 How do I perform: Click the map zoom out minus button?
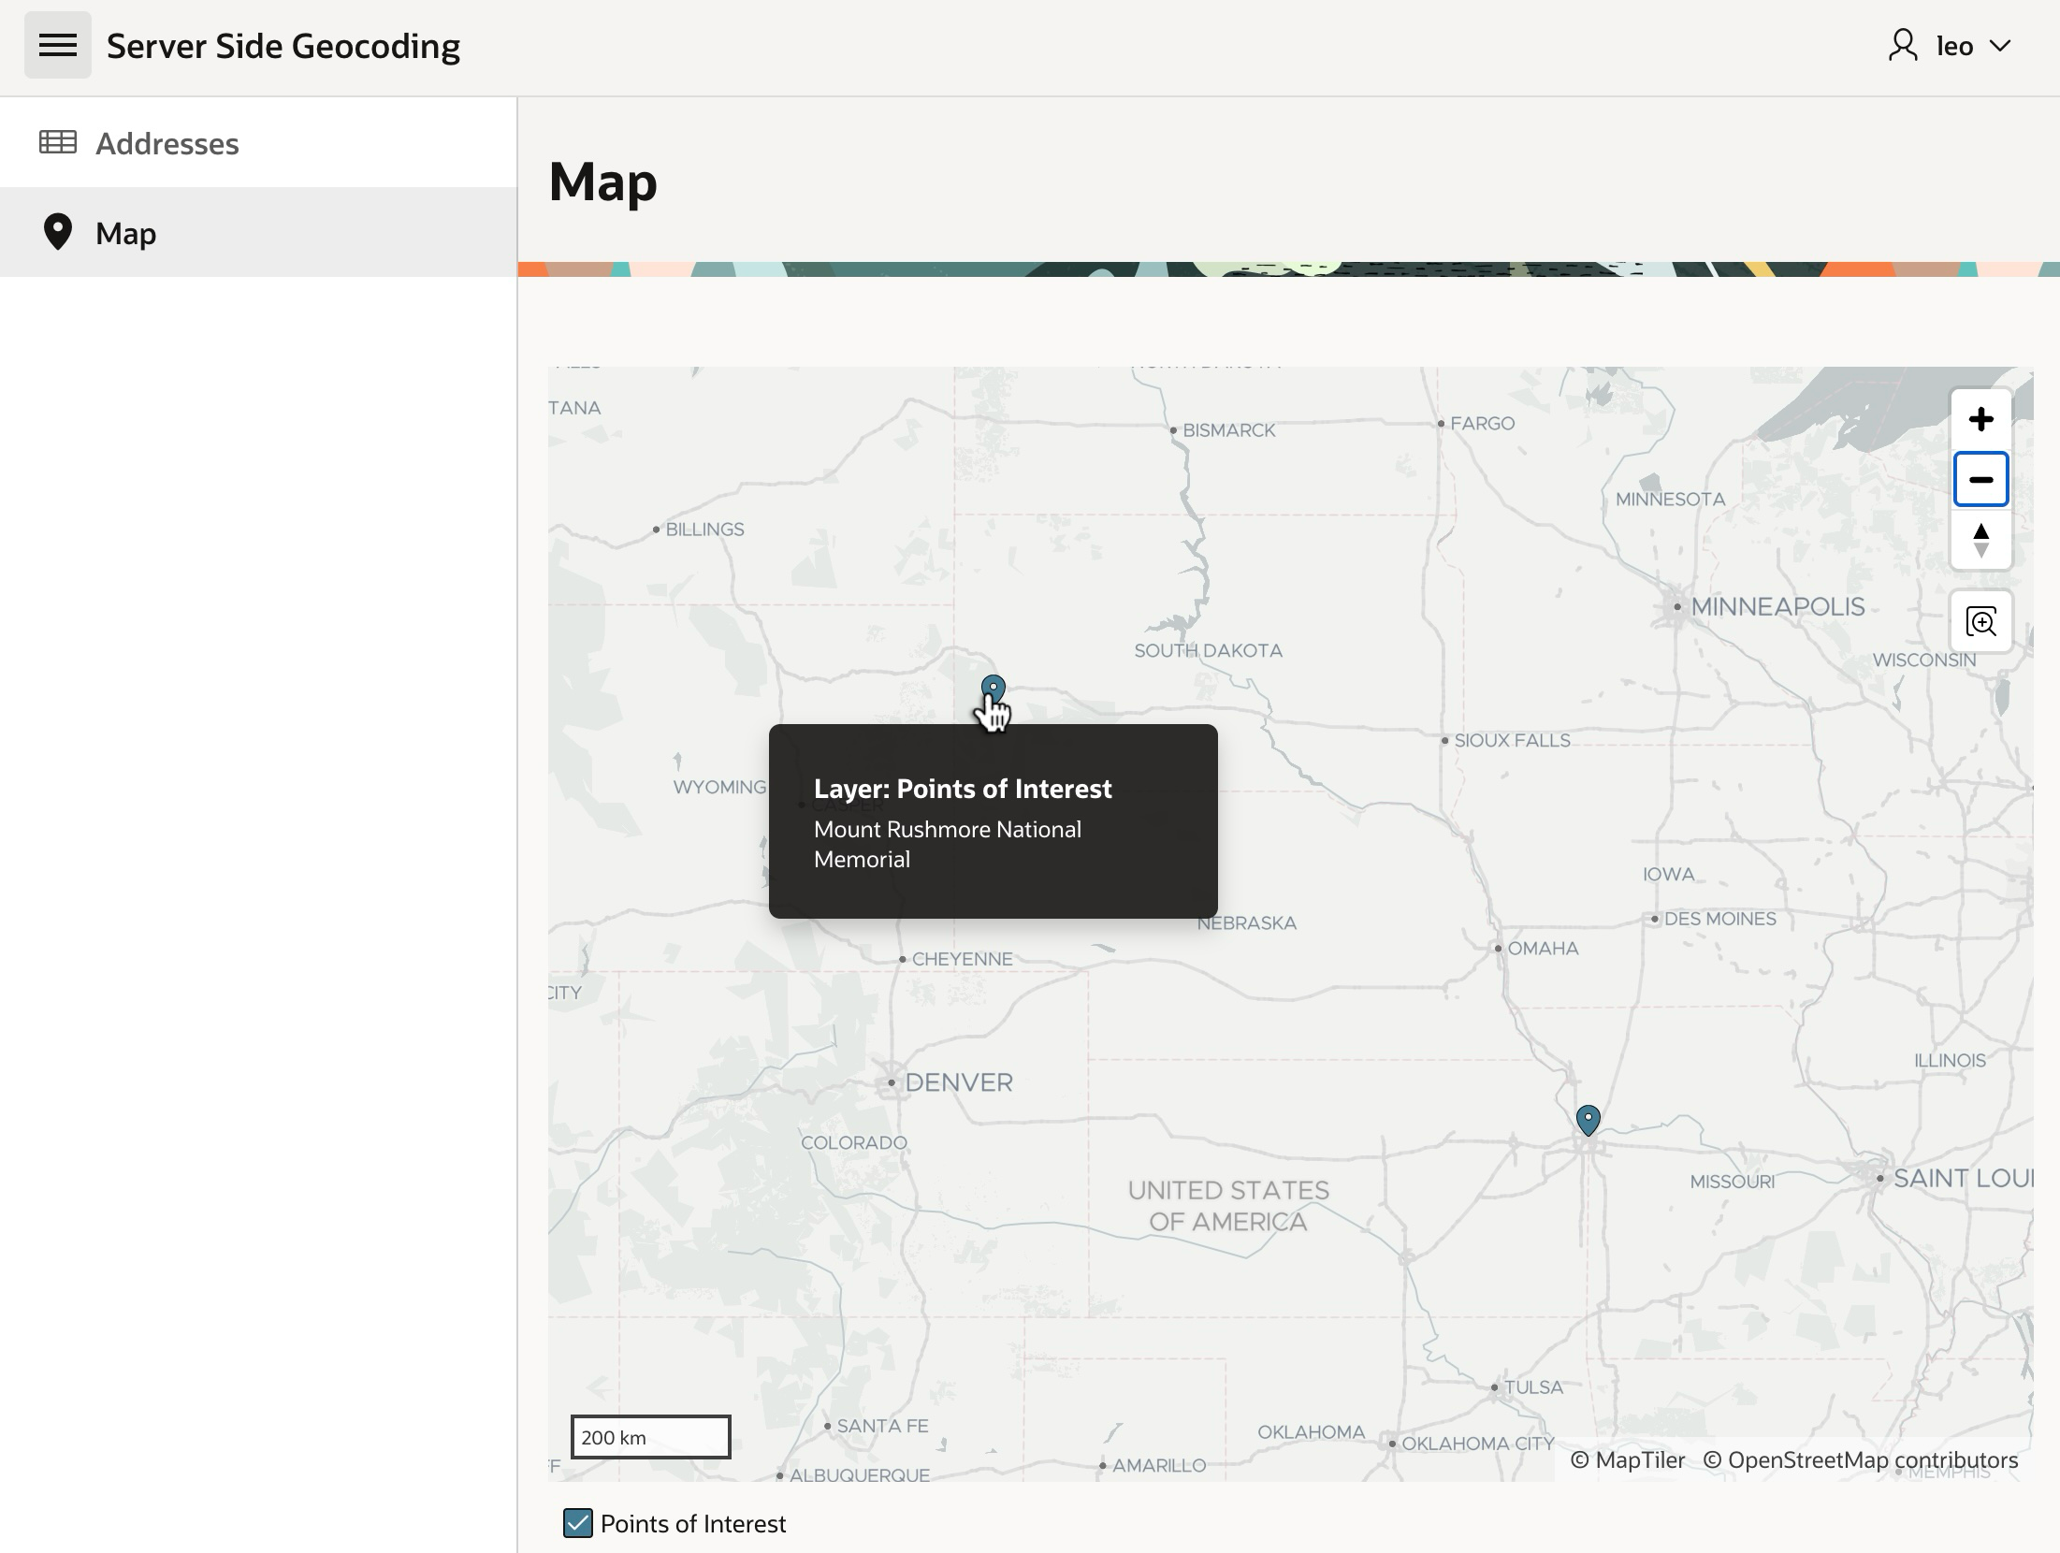(x=1980, y=480)
